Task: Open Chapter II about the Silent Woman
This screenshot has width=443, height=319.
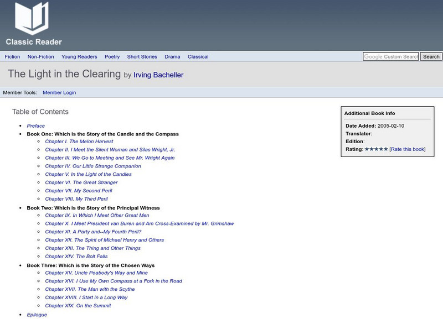Action: [110, 149]
